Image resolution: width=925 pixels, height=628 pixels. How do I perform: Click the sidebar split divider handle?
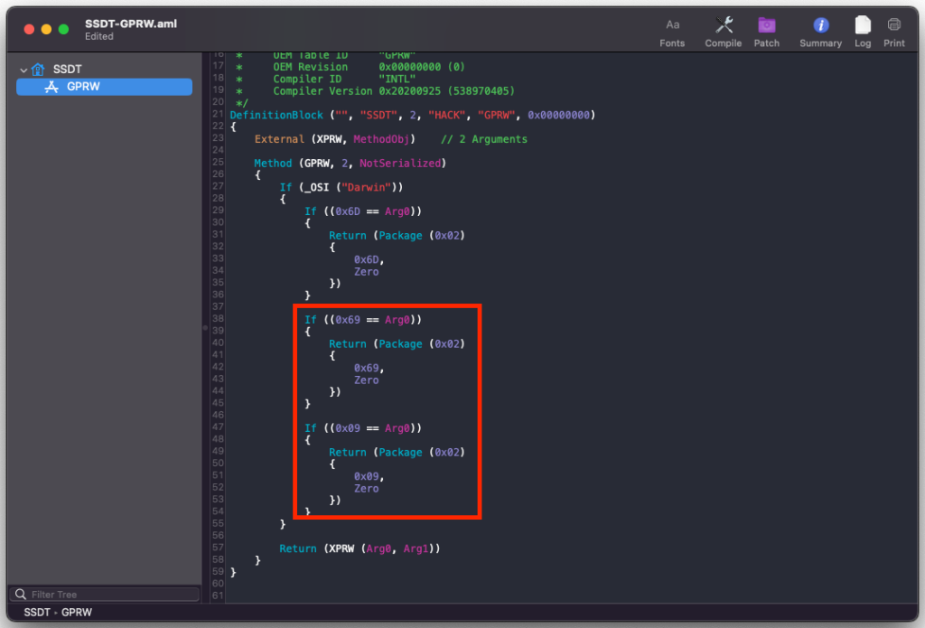[x=204, y=328]
